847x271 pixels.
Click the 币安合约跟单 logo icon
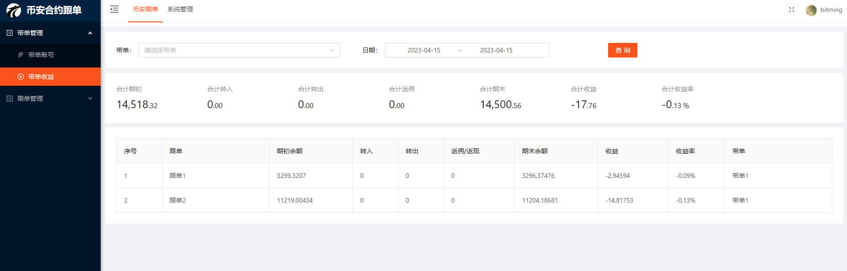[x=14, y=10]
